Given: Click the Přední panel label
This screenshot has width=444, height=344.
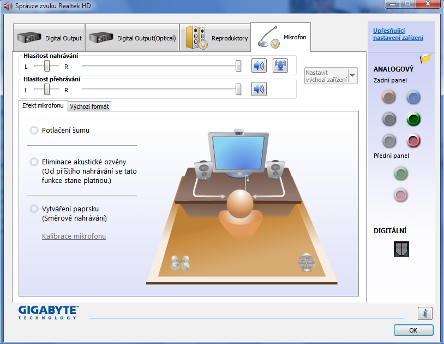Looking at the screenshot, I should [x=391, y=156].
